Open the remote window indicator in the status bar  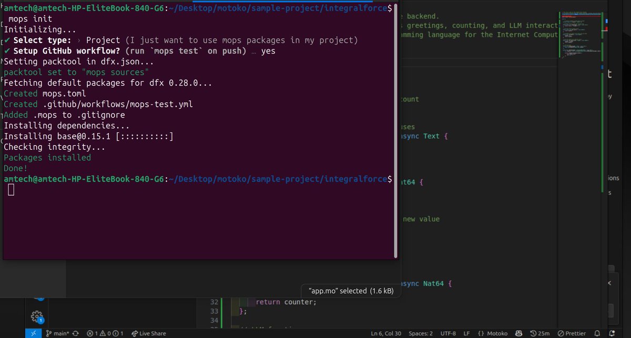pos(34,333)
